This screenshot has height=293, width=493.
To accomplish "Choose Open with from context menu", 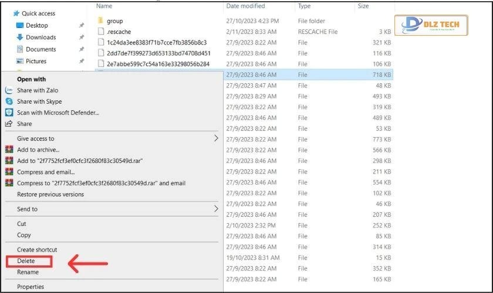I will [32, 79].
